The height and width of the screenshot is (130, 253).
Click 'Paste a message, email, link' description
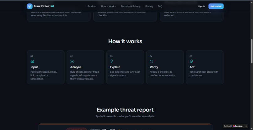click(x=44, y=75)
